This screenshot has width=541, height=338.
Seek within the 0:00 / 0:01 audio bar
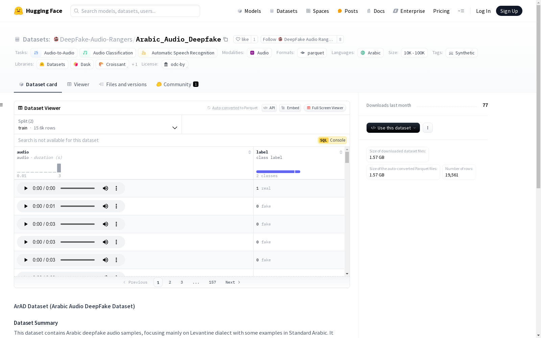point(77,206)
